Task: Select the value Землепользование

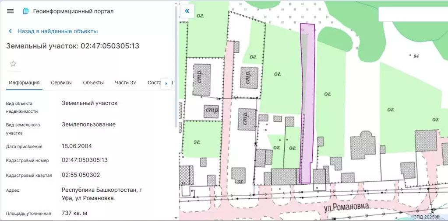Action: (x=88, y=124)
